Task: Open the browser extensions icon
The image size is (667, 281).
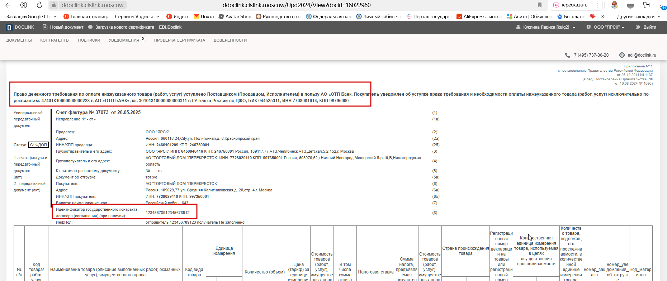Action: coord(646,5)
